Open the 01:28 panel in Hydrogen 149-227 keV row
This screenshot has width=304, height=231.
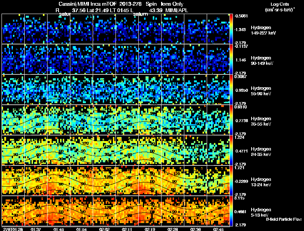pos(13,28)
